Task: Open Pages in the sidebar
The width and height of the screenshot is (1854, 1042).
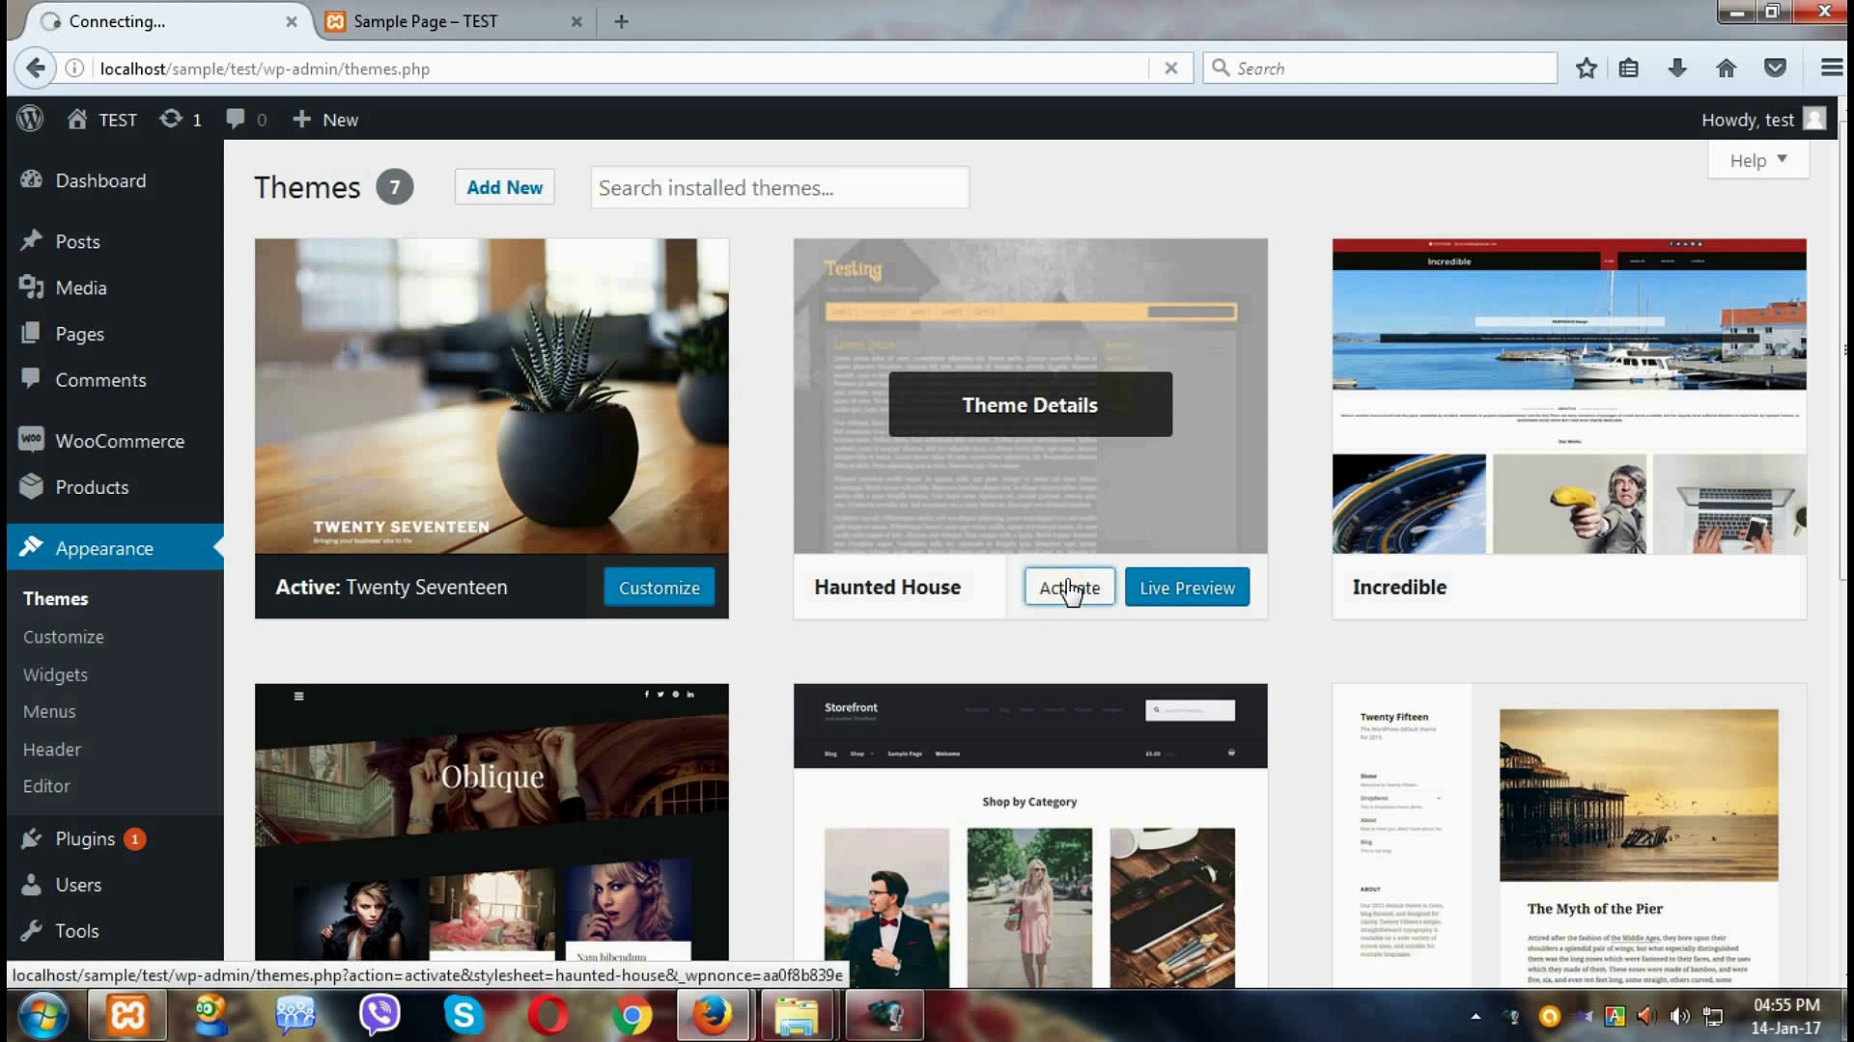Action: [x=79, y=334]
